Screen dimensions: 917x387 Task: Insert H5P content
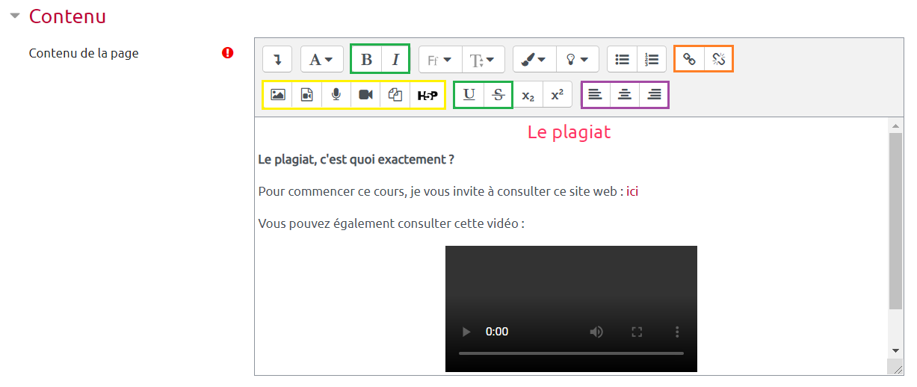coord(427,95)
